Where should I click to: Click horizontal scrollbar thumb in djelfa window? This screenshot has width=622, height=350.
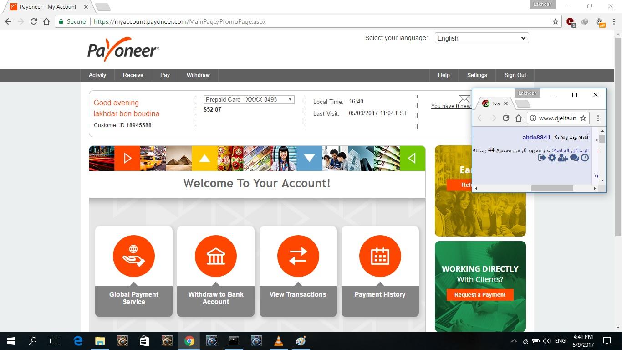[x=552, y=188]
